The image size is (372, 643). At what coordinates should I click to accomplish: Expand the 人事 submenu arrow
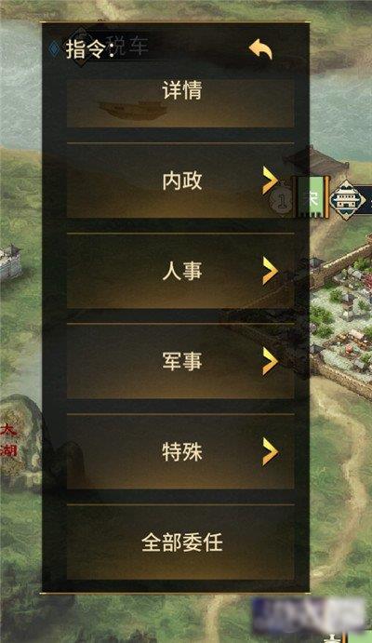(270, 271)
